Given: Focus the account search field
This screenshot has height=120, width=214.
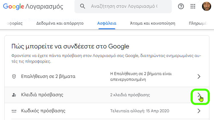Looking at the screenshot, I should click(x=123, y=6).
